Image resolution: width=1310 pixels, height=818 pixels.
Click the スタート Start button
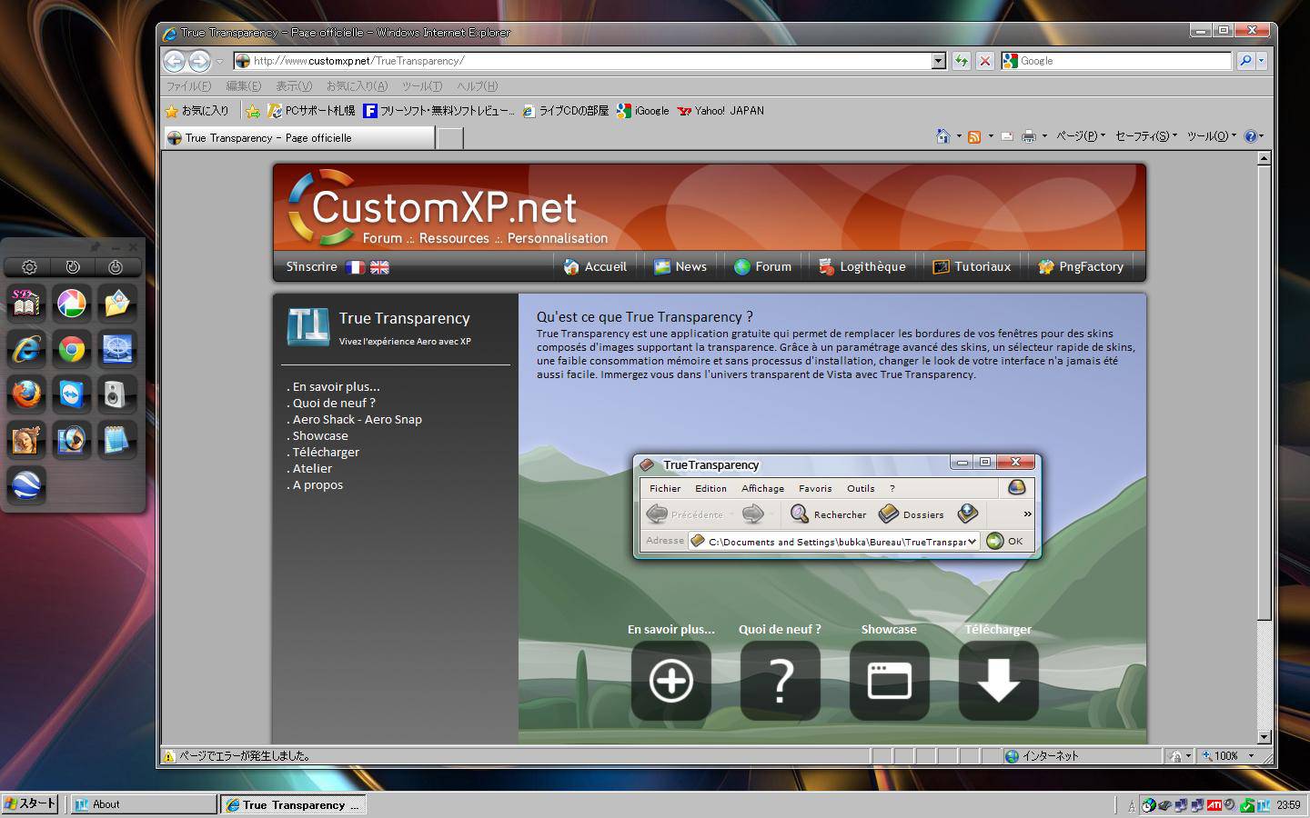pyautogui.click(x=30, y=803)
